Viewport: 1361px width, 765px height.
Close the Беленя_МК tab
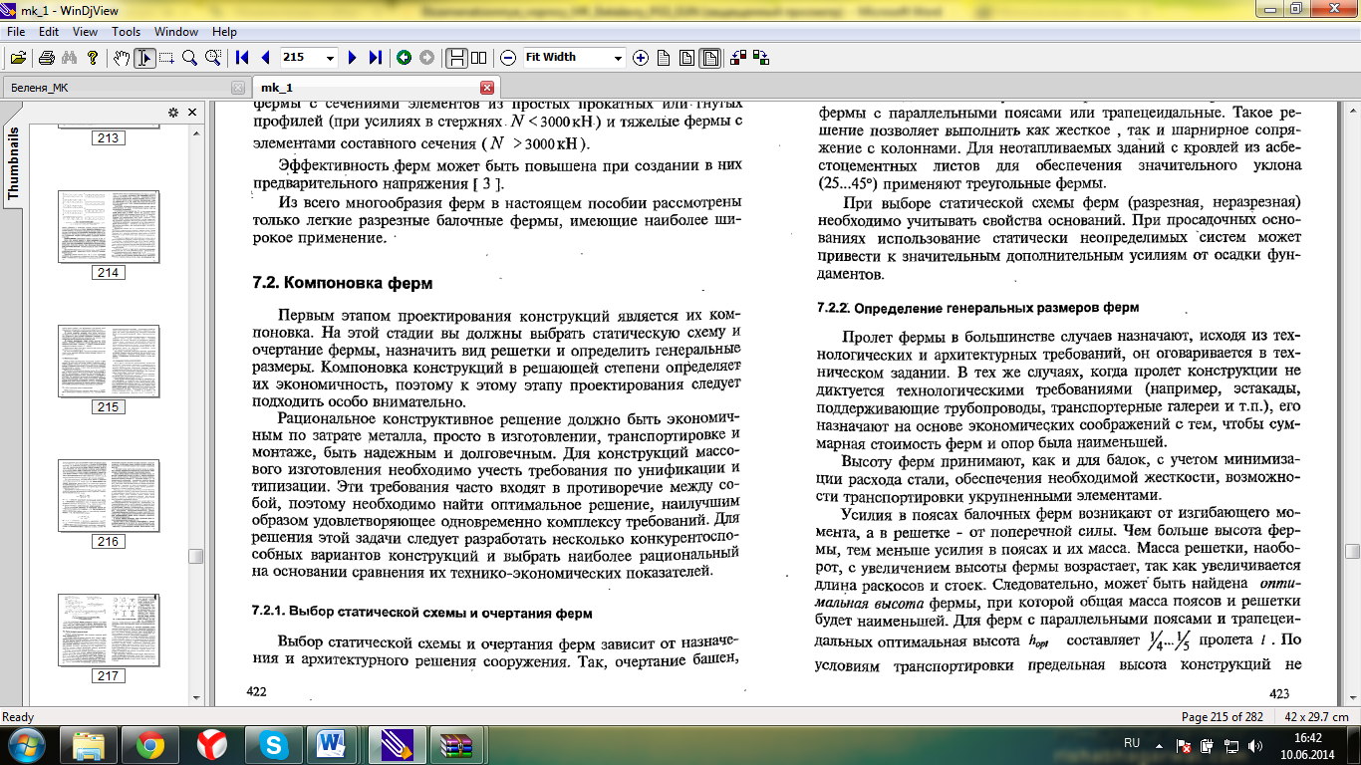(x=237, y=88)
